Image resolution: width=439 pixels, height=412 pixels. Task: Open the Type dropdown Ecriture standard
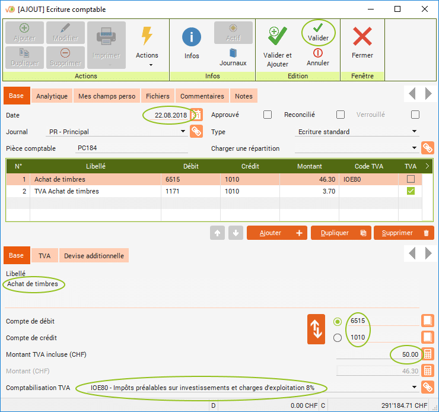point(414,132)
